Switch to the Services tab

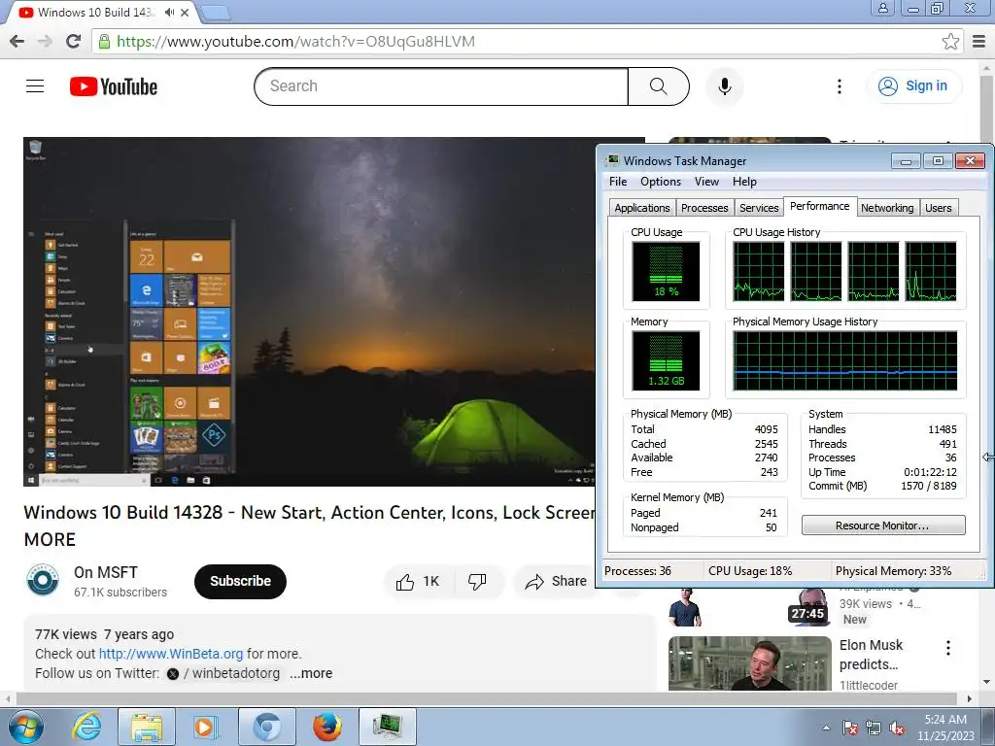(759, 208)
